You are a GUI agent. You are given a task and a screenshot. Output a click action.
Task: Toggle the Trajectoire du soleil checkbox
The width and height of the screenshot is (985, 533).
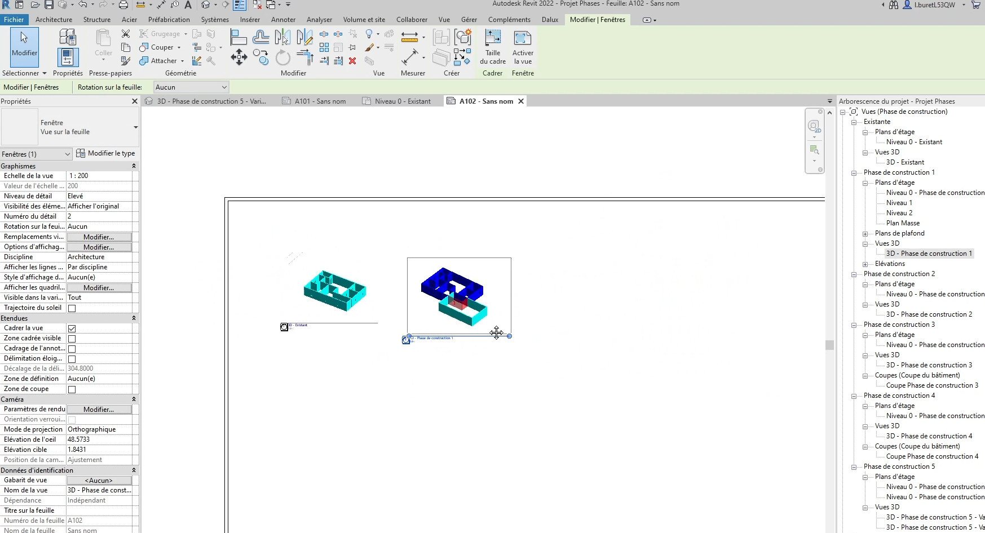[72, 308]
